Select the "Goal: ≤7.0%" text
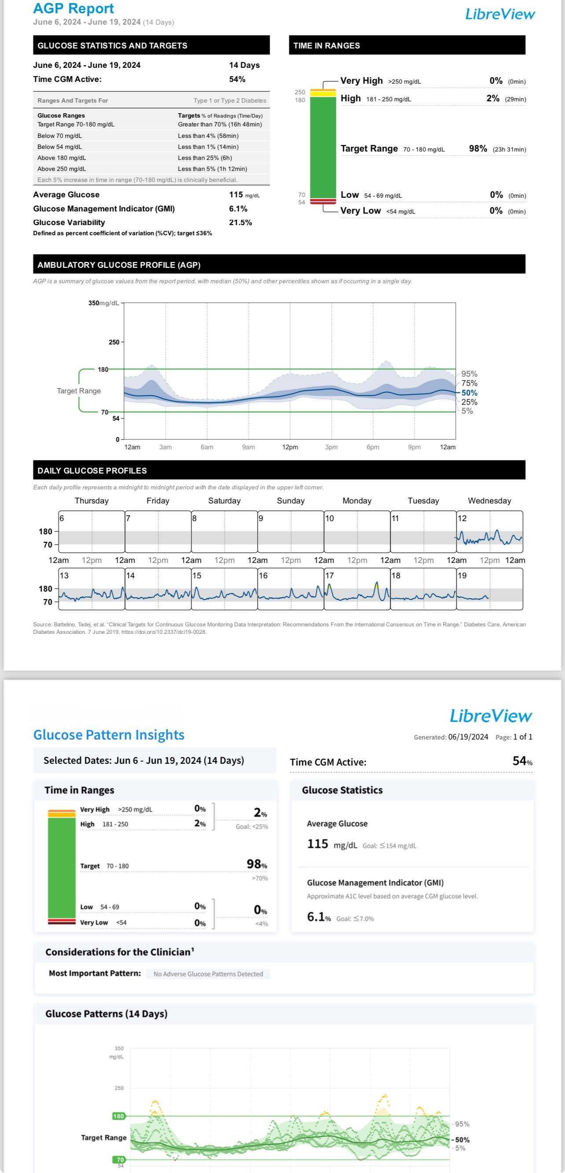The image size is (565, 1173). (355, 919)
